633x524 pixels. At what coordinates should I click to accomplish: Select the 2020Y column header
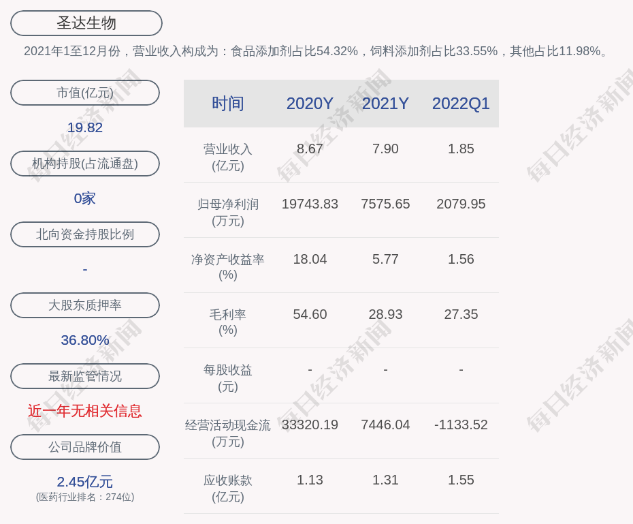[310, 104]
